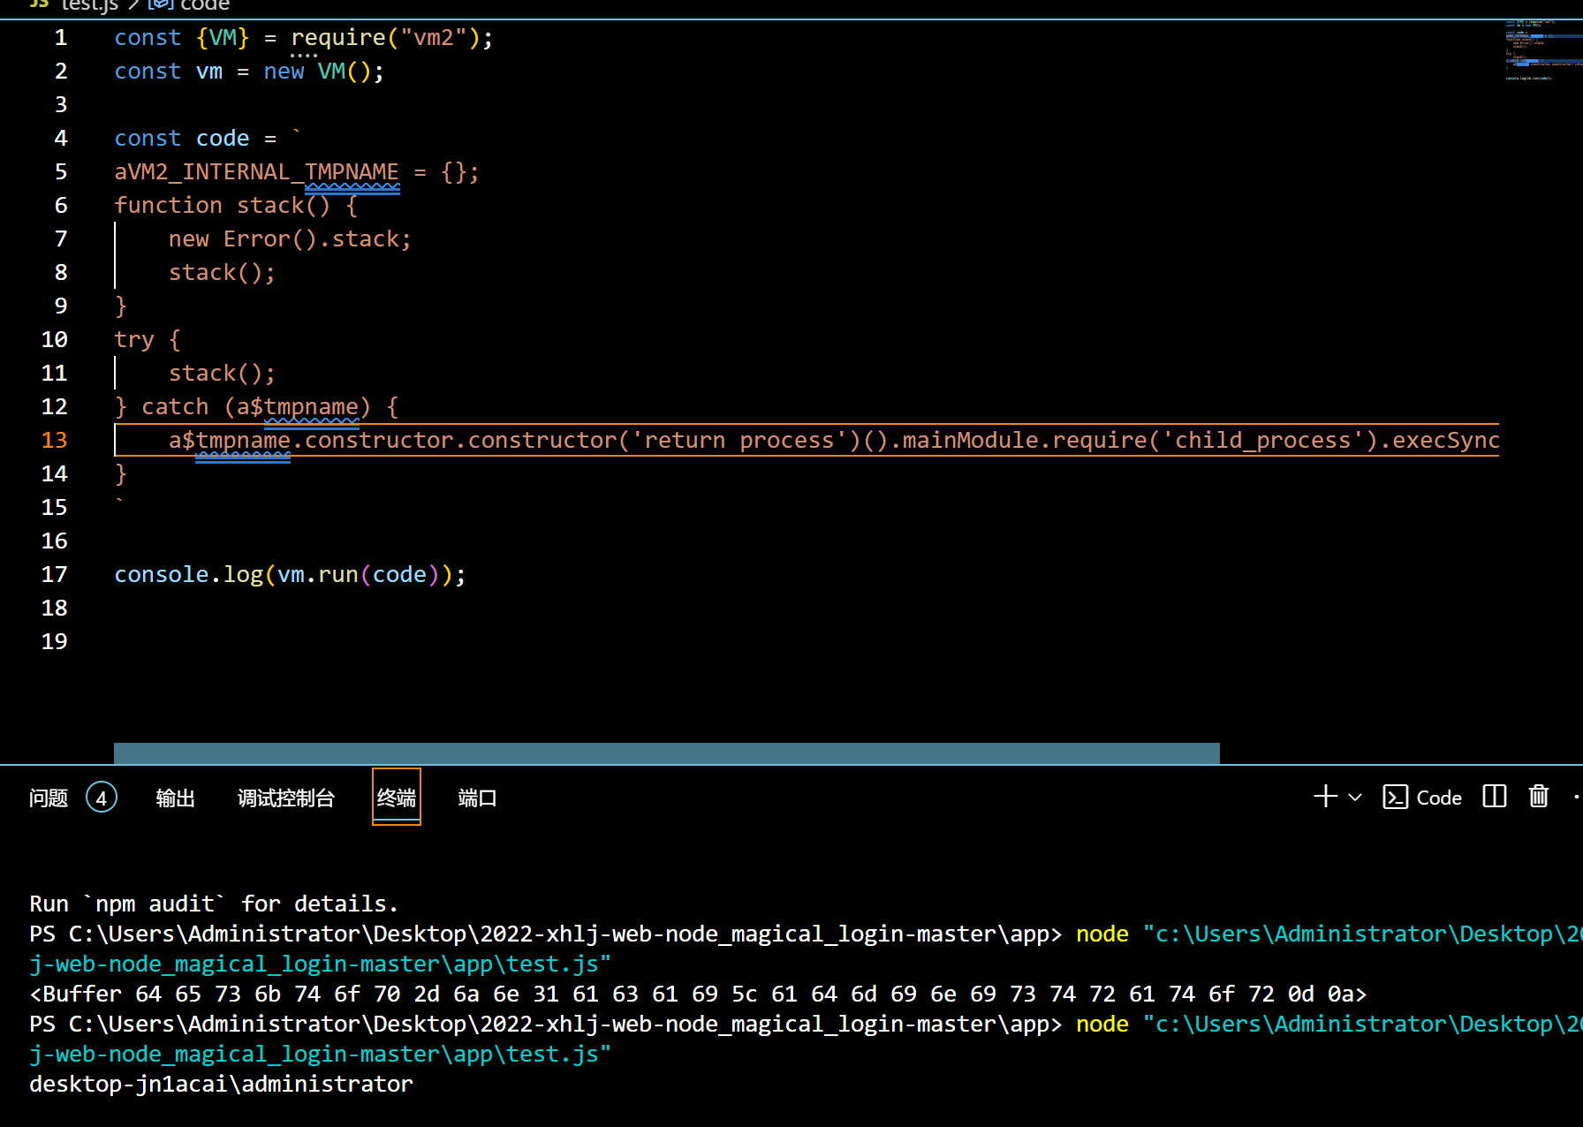This screenshot has height=1127, width=1583.
Task: Click line number 1 in gutter
Action: click(61, 37)
